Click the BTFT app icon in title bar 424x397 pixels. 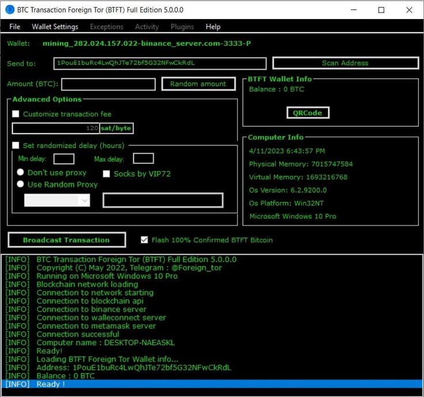[x=10, y=10]
